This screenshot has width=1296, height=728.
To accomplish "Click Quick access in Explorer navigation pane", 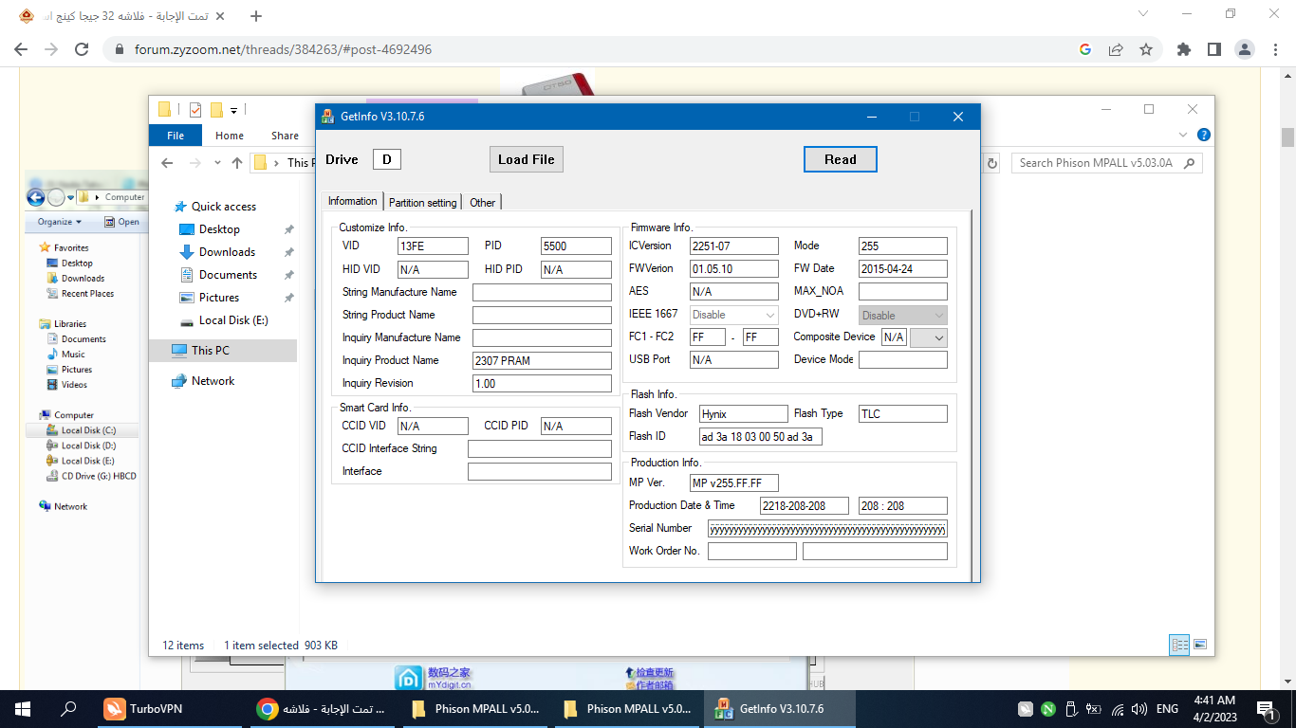I will pos(224,207).
